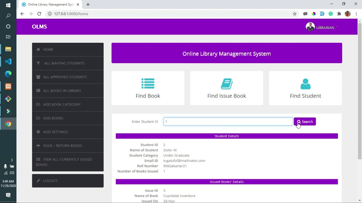
Task: Click browser forward arrow
Action: [x=31, y=14]
